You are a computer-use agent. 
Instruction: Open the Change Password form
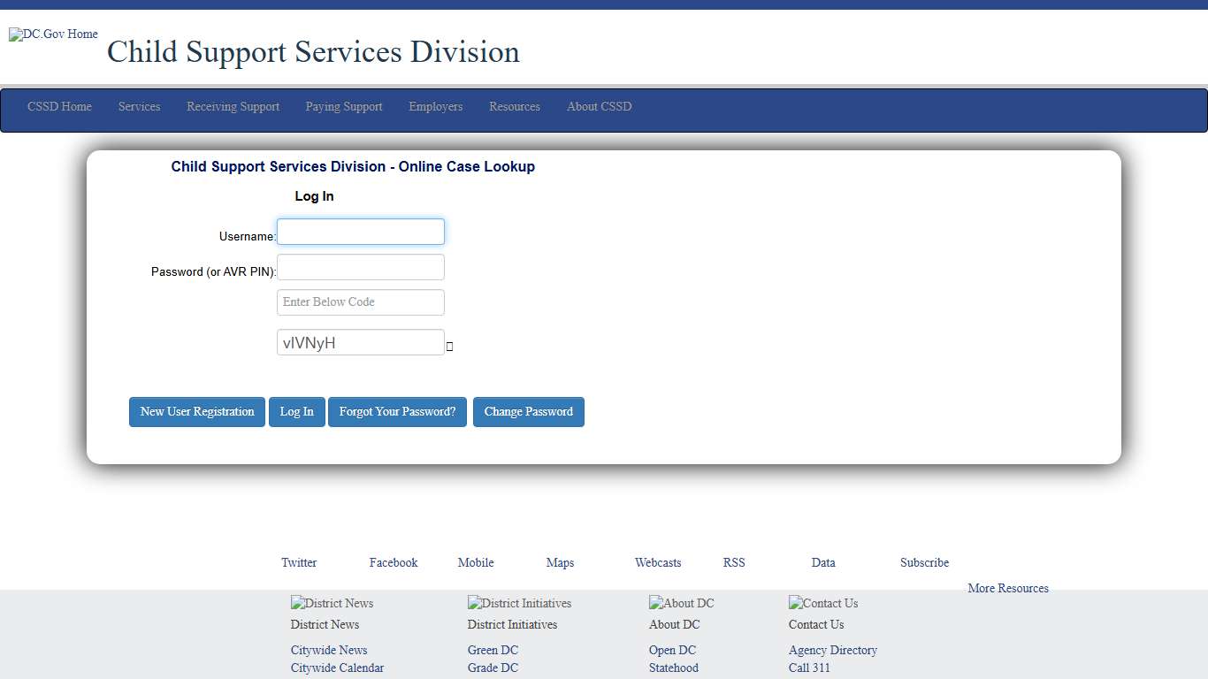point(528,411)
